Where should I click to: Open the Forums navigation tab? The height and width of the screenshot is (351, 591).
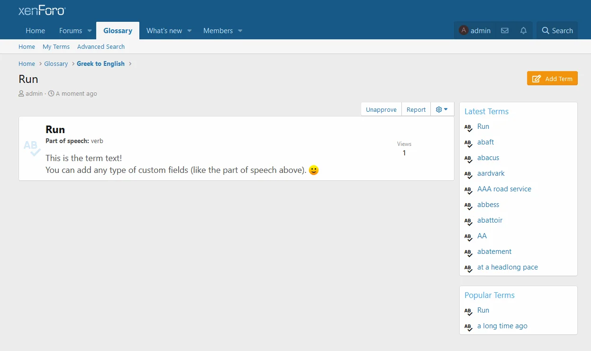point(71,30)
